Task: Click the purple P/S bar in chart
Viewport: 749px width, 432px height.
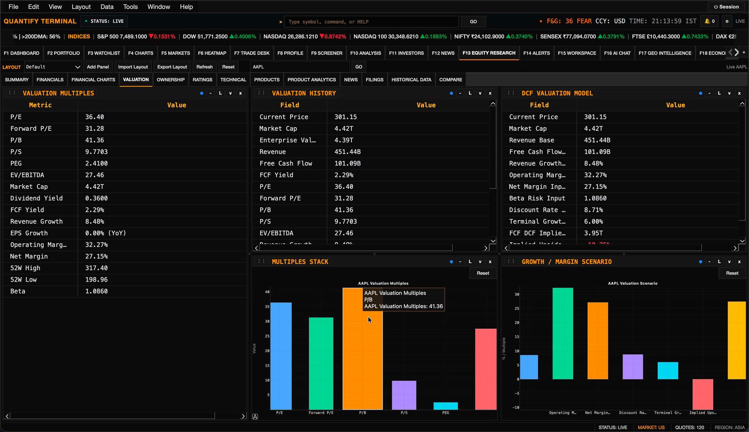Action: point(404,396)
